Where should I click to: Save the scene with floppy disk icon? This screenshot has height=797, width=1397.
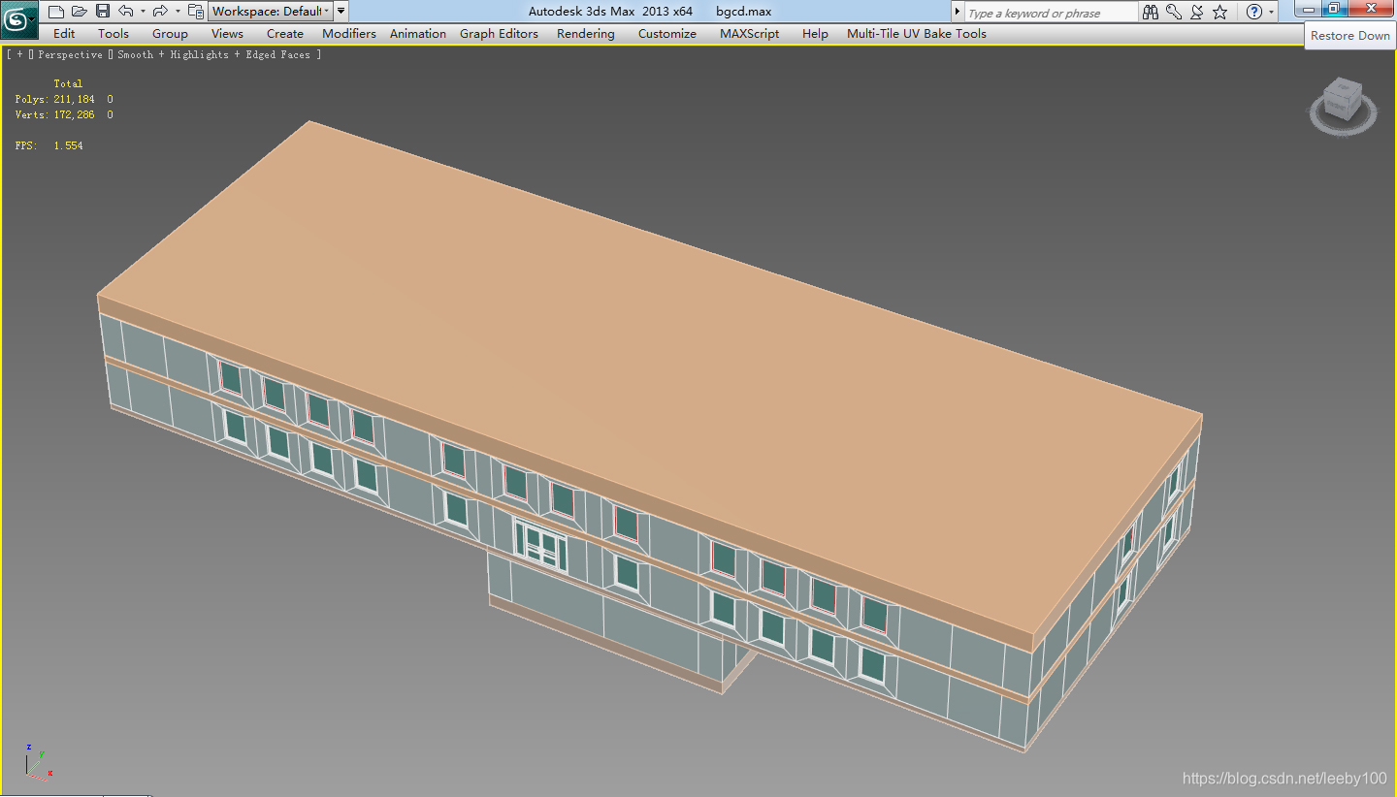102,12
